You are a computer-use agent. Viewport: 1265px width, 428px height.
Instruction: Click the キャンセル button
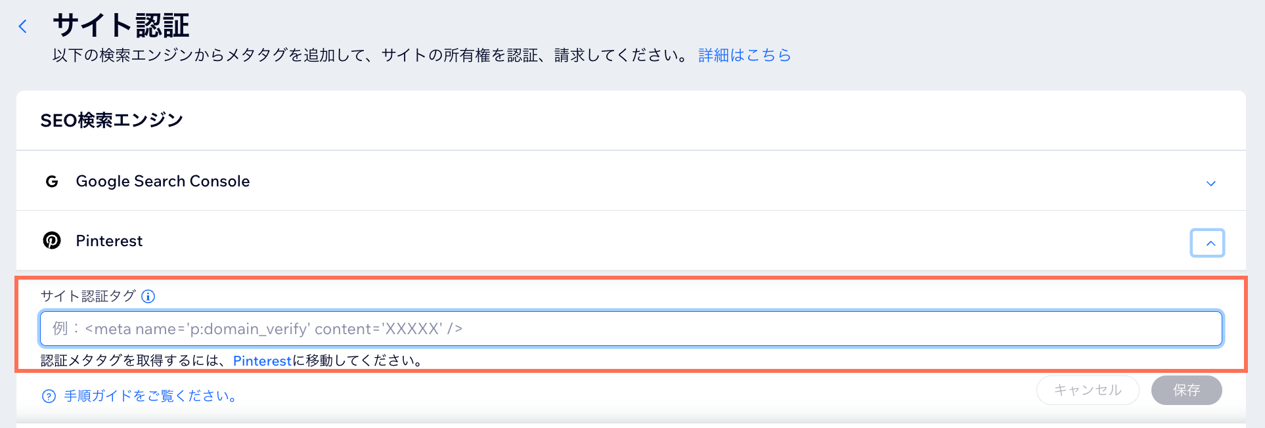tap(1088, 391)
